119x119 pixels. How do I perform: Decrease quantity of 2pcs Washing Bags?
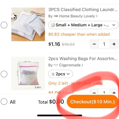94,91
